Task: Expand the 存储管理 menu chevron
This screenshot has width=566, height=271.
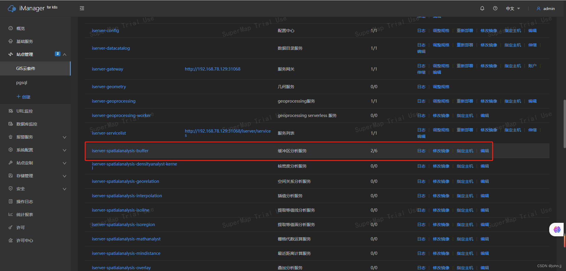Action: [65, 176]
